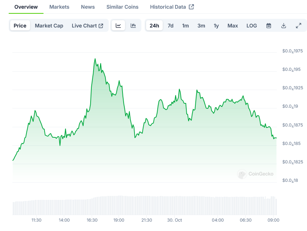
Task: Switch chart to Market Cap
Action: point(49,26)
